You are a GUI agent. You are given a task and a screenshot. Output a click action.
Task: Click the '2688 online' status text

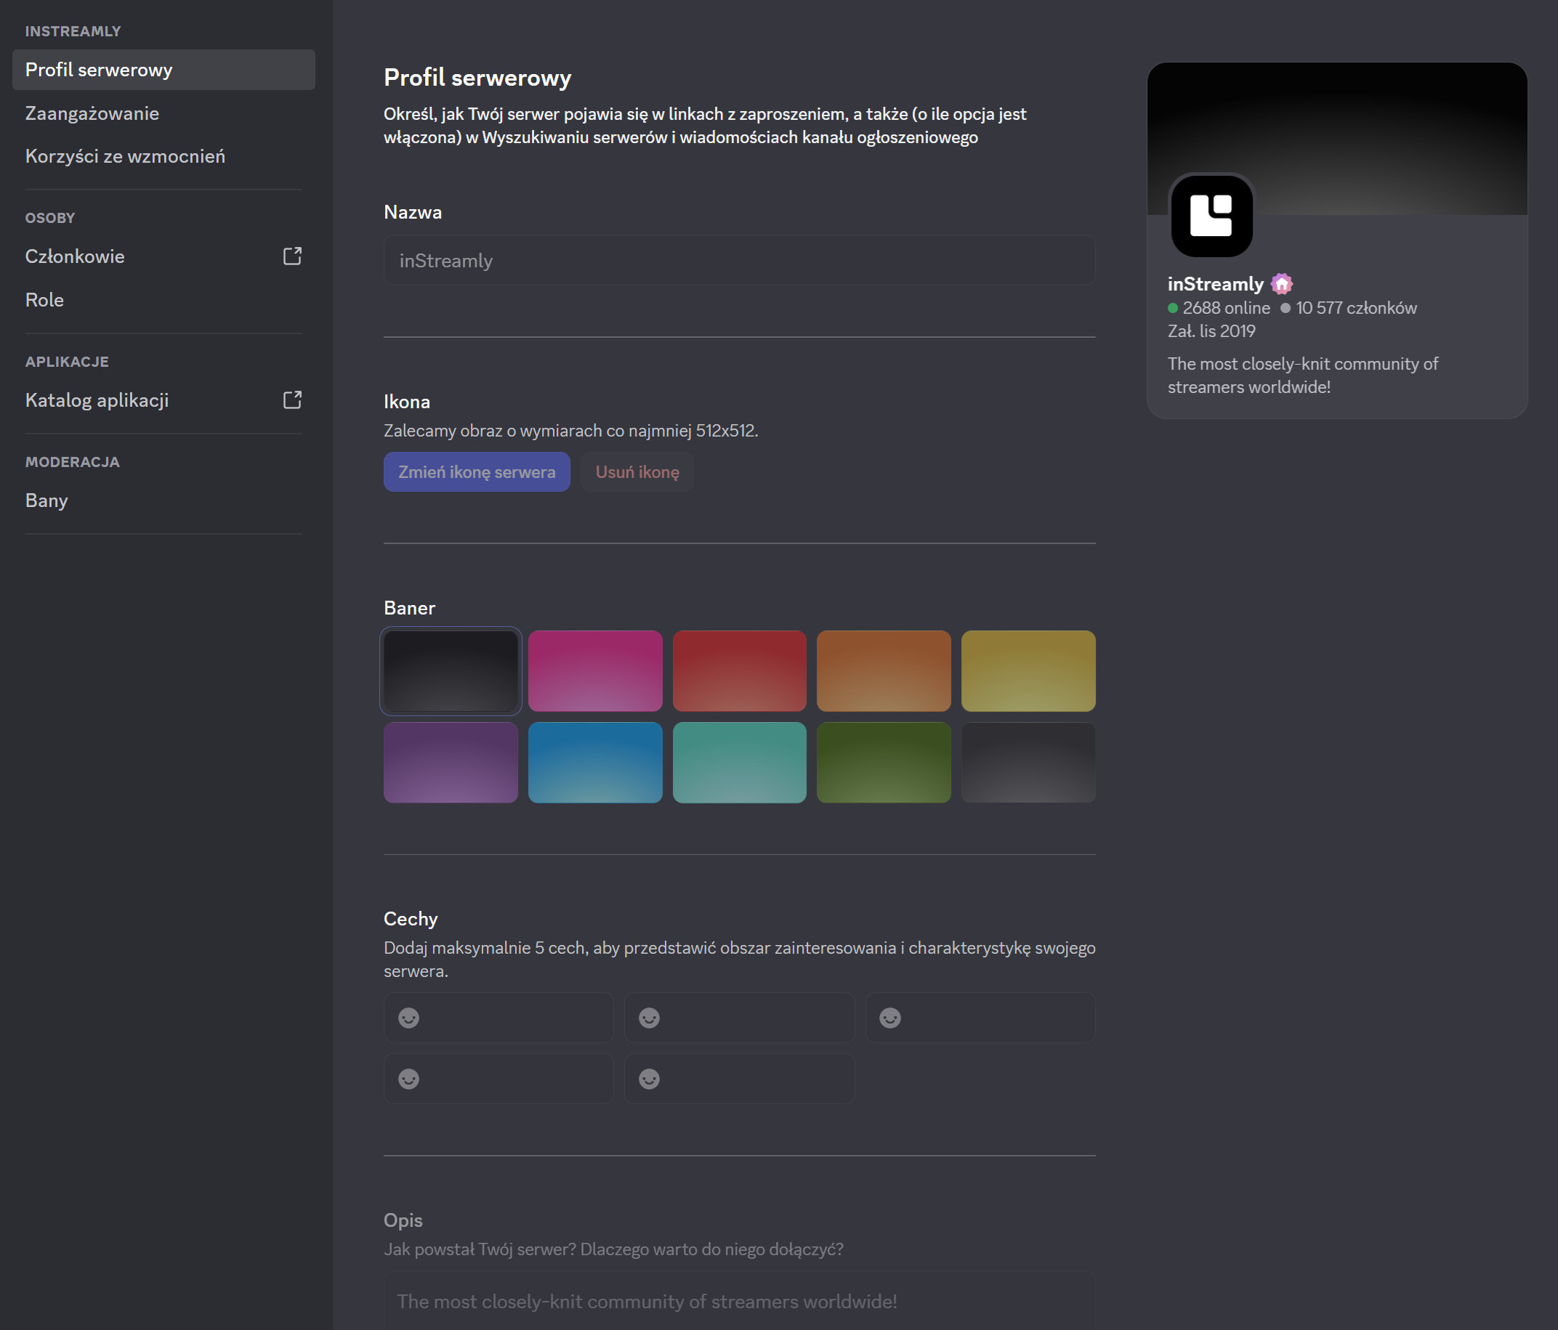tap(1226, 308)
